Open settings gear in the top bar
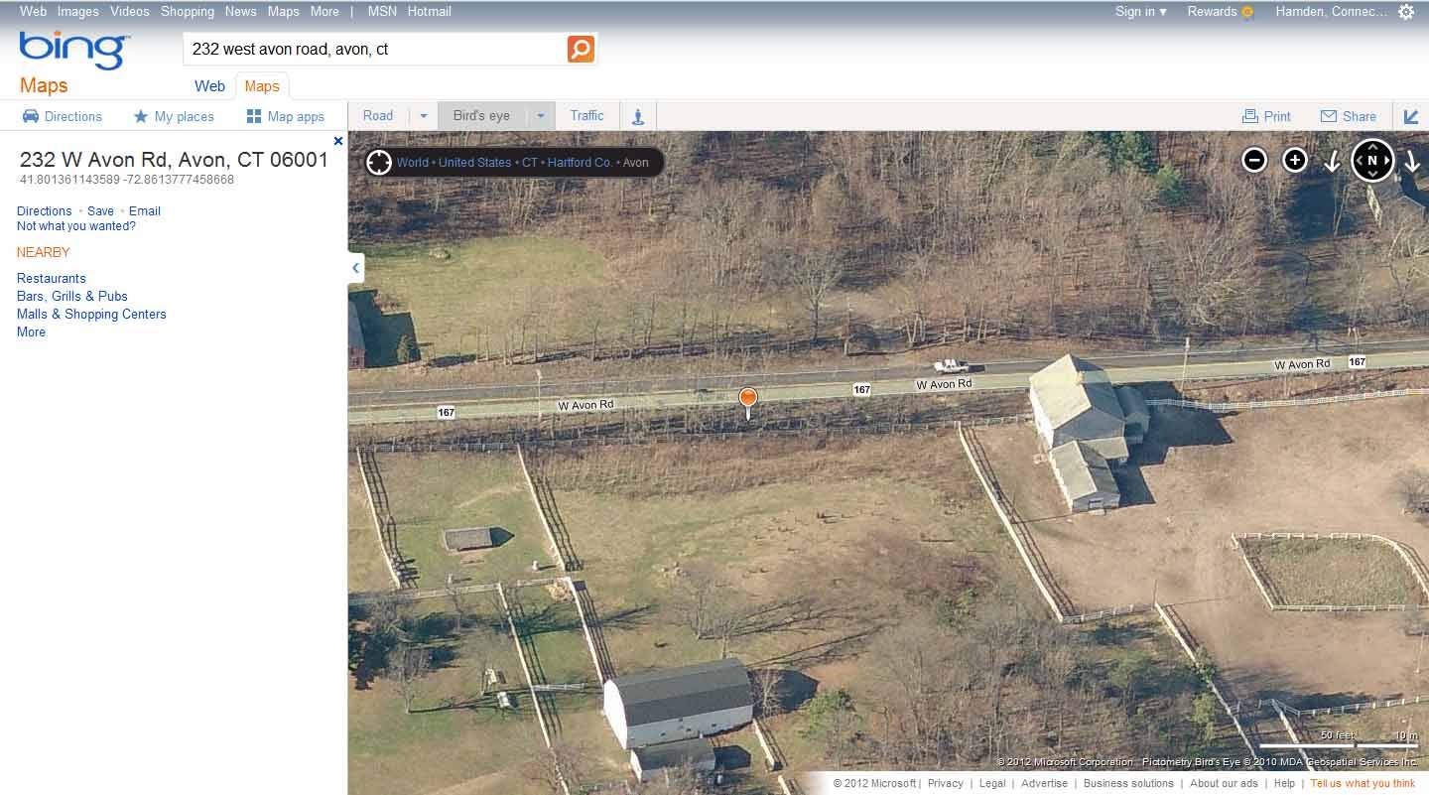 tap(1406, 12)
